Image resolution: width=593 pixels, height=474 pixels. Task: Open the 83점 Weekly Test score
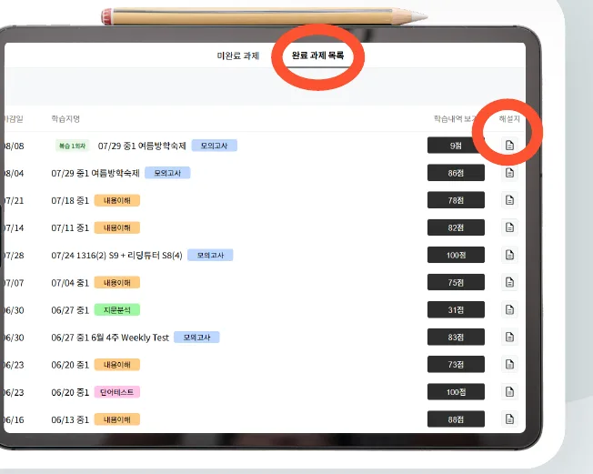456,337
